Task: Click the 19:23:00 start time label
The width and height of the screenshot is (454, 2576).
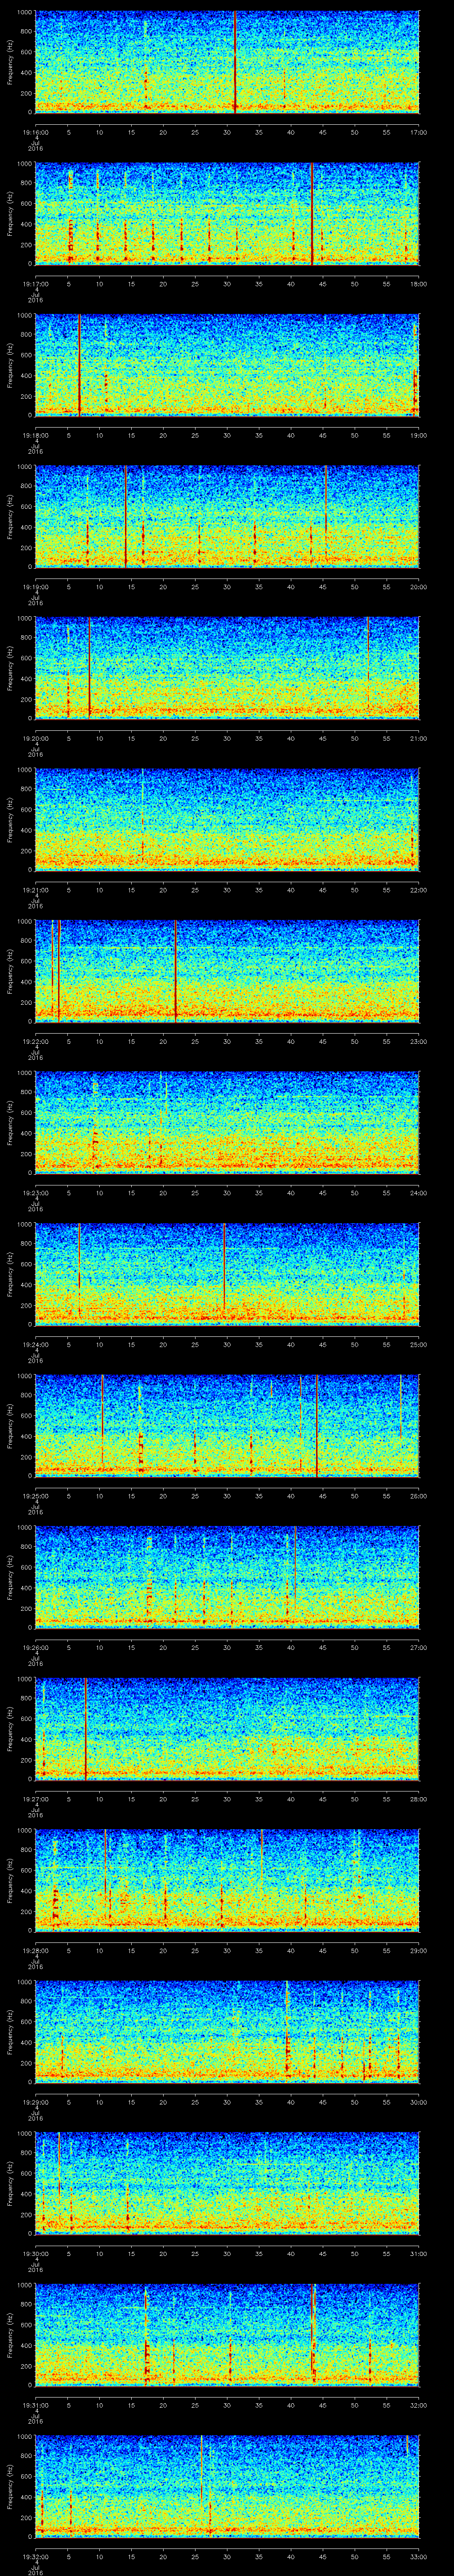Action: tap(36, 1193)
